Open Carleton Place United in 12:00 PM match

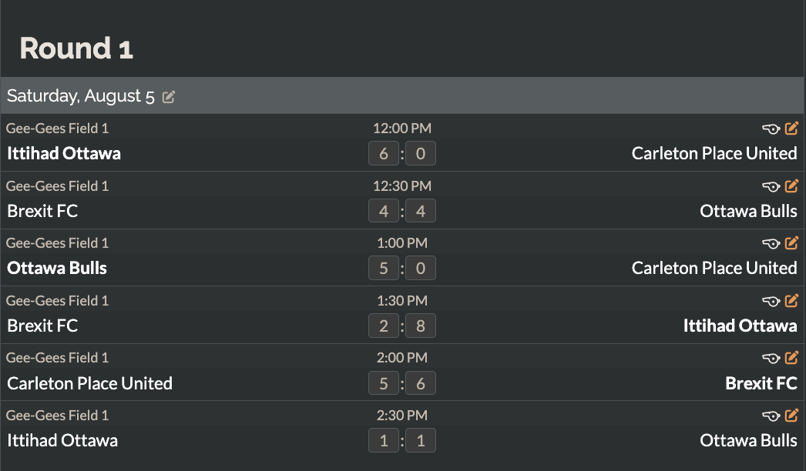click(714, 153)
